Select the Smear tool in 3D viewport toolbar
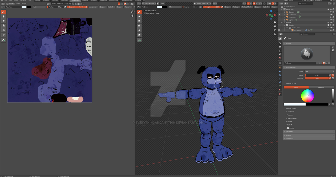336x177 pixels. [139, 21]
